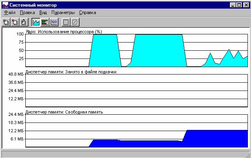251x158 pixels.
Task: Maximize the Системный монитор window
Action: coord(239,5)
